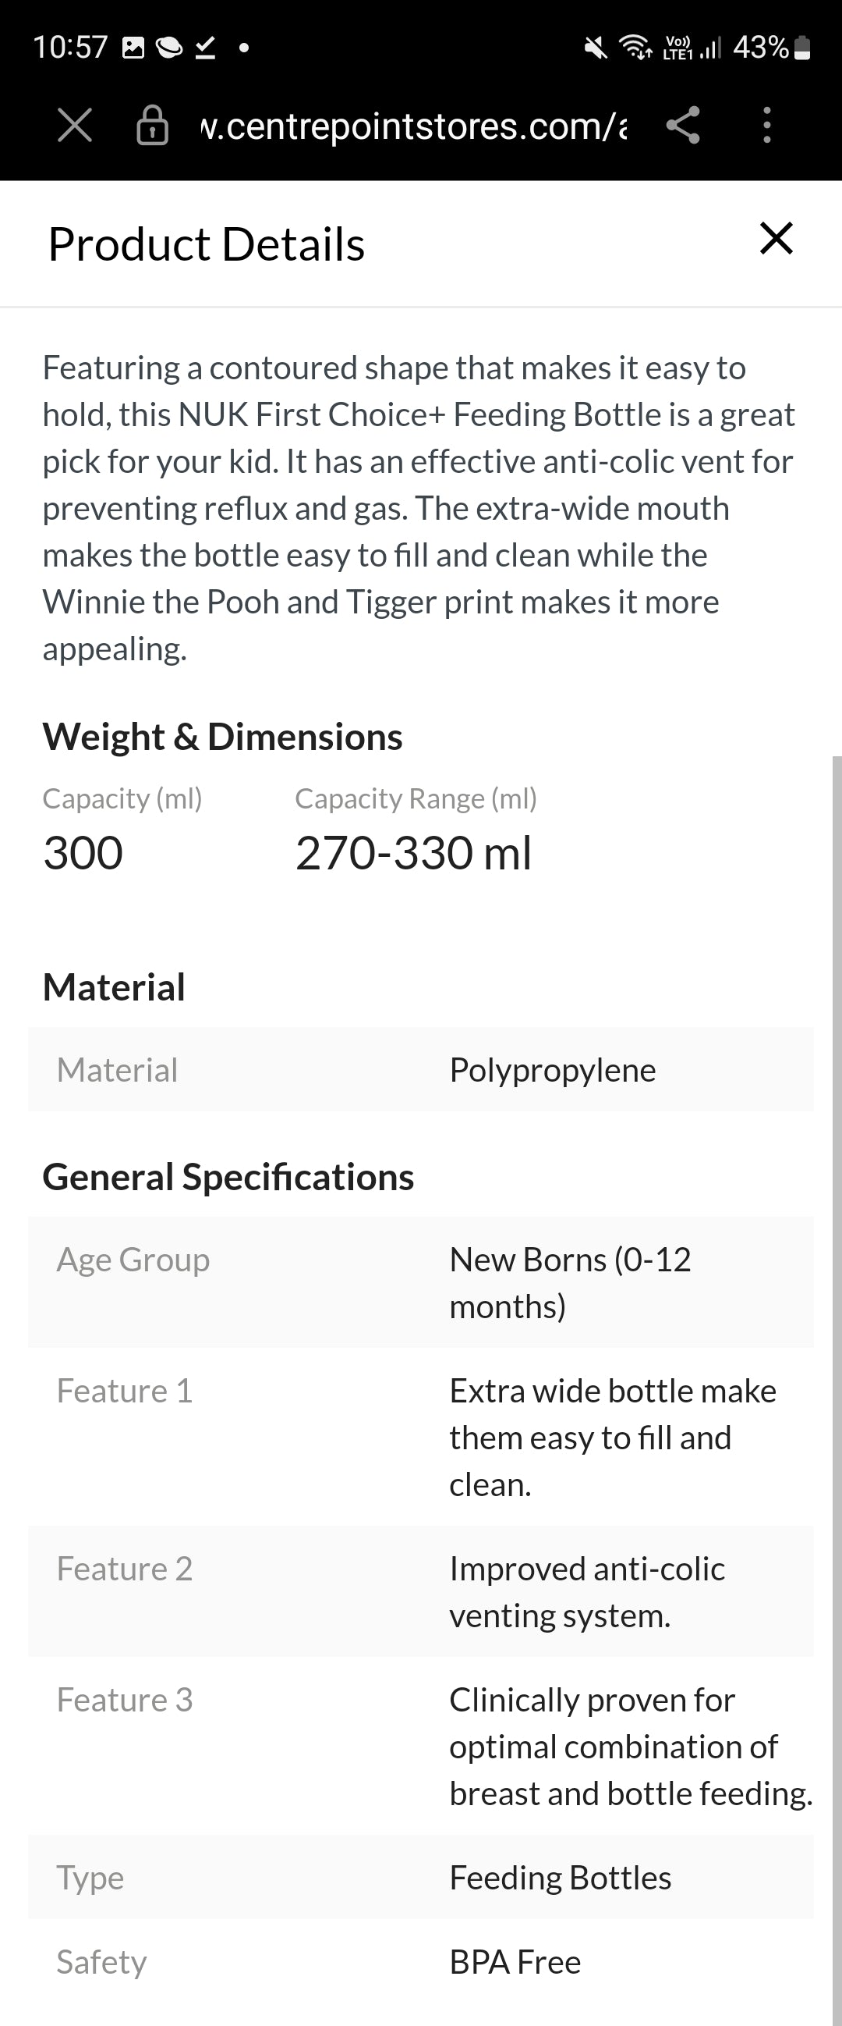Tap the General Specifications heading
Image resolution: width=842 pixels, height=2026 pixels.
coord(228,1178)
